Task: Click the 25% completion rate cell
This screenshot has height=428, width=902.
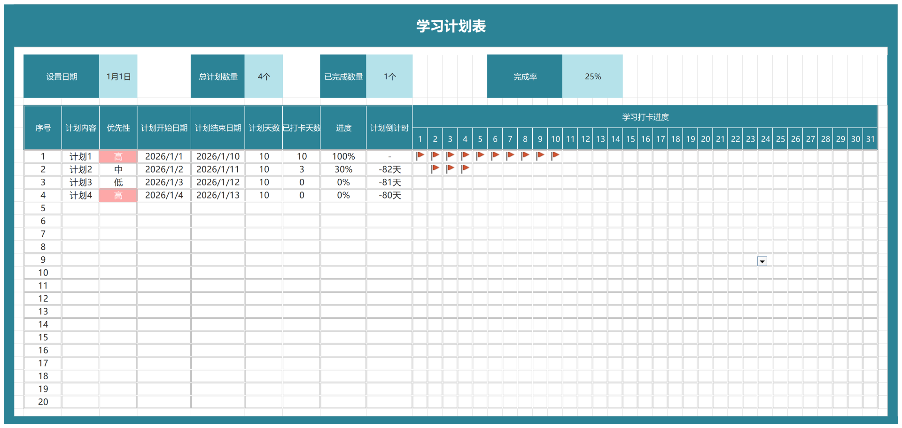Action: pos(592,76)
